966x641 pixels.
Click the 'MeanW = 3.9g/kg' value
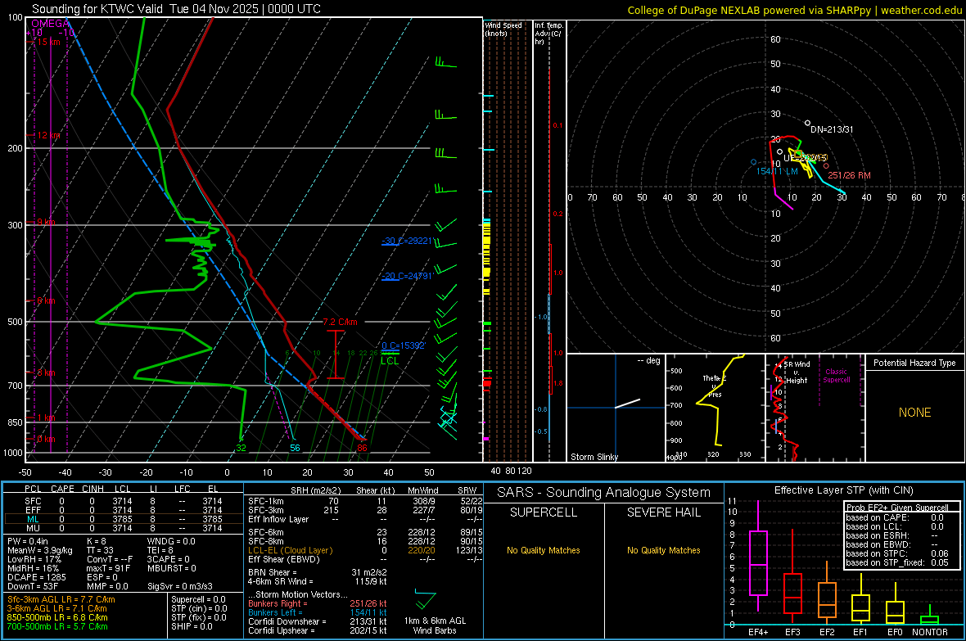(x=39, y=550)
